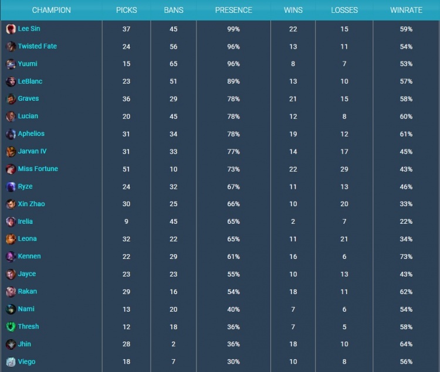
Task: Click Irelia's 22% winrate cell
Action: click(x=406, y=221)
